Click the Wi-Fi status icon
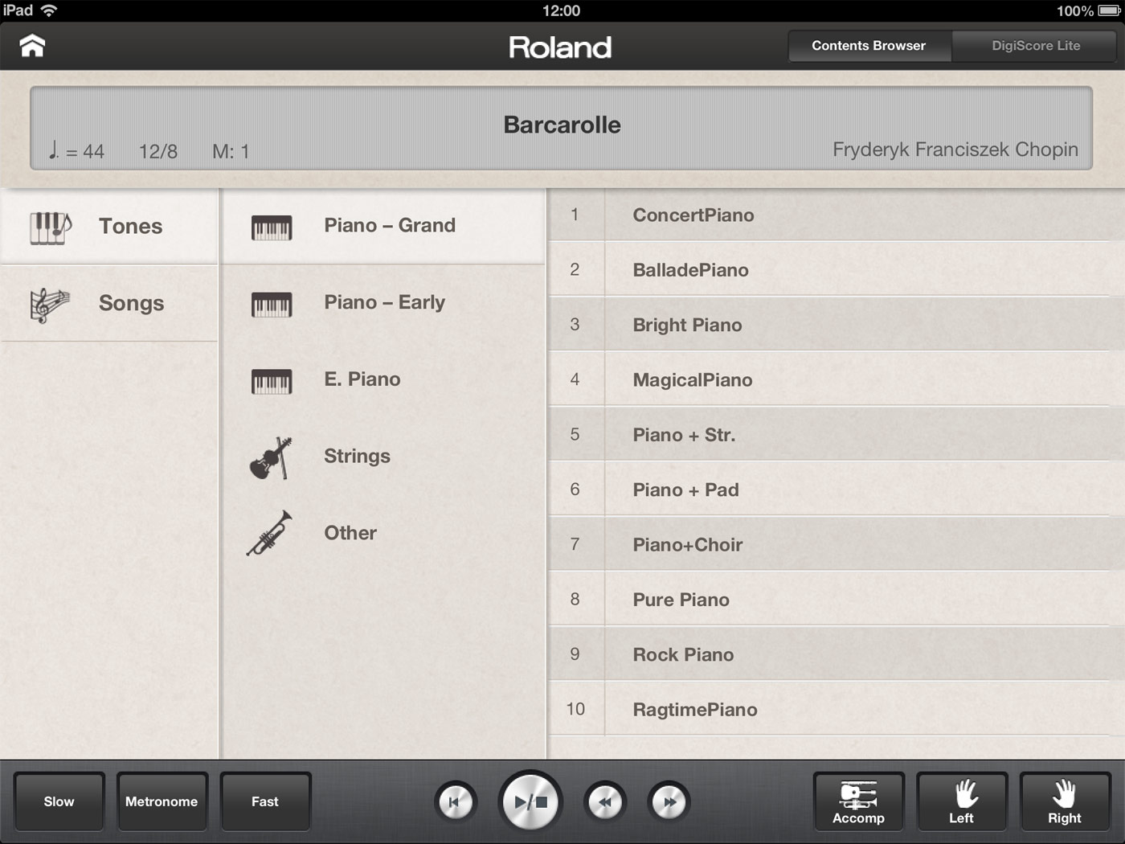The height and width of the screenshot is (844, 1125). (49, 10)
